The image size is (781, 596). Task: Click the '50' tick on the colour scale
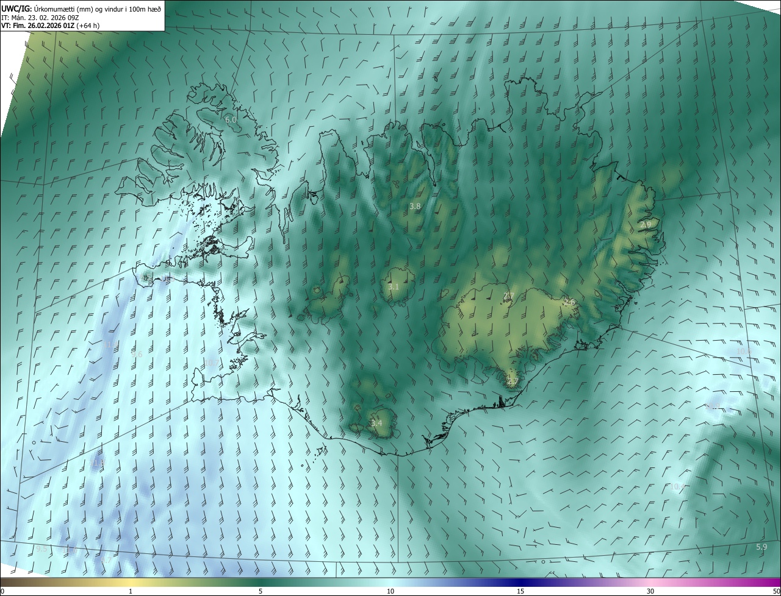(x=776, y=591)
